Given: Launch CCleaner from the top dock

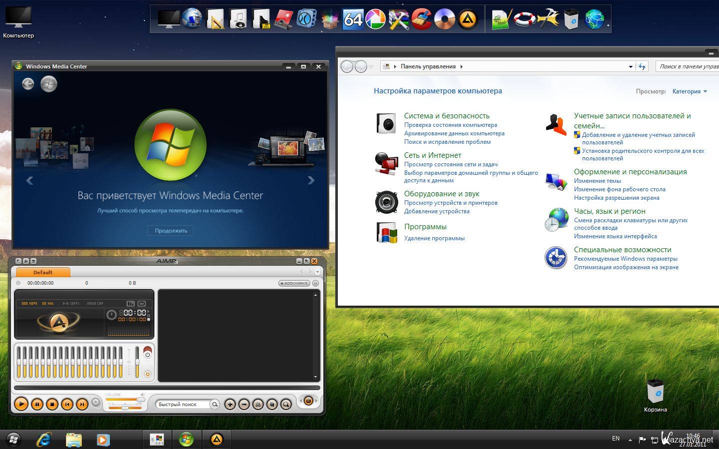Looking at the screenshot, I should pyautogui.click(x=421, y=19).
